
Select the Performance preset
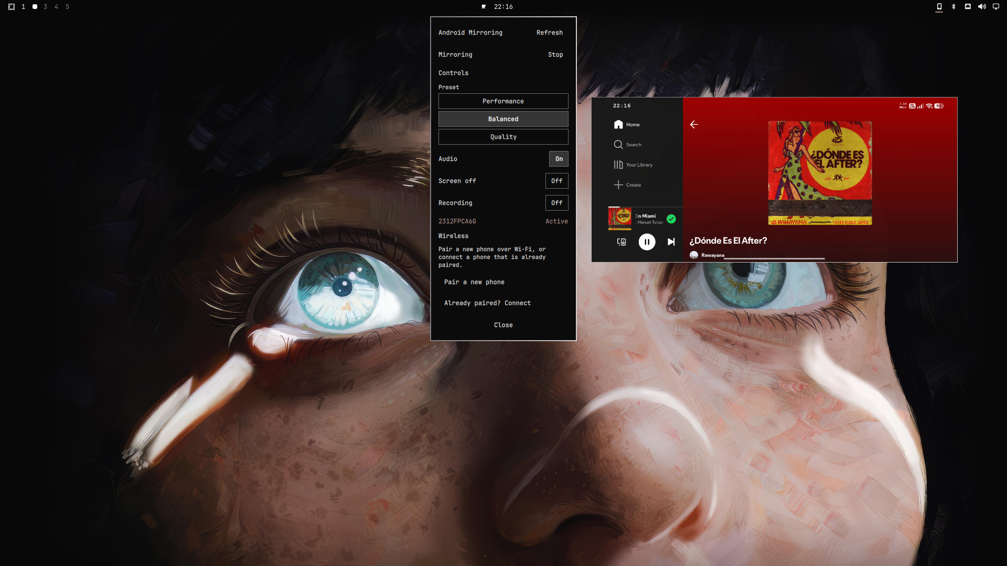504,101
